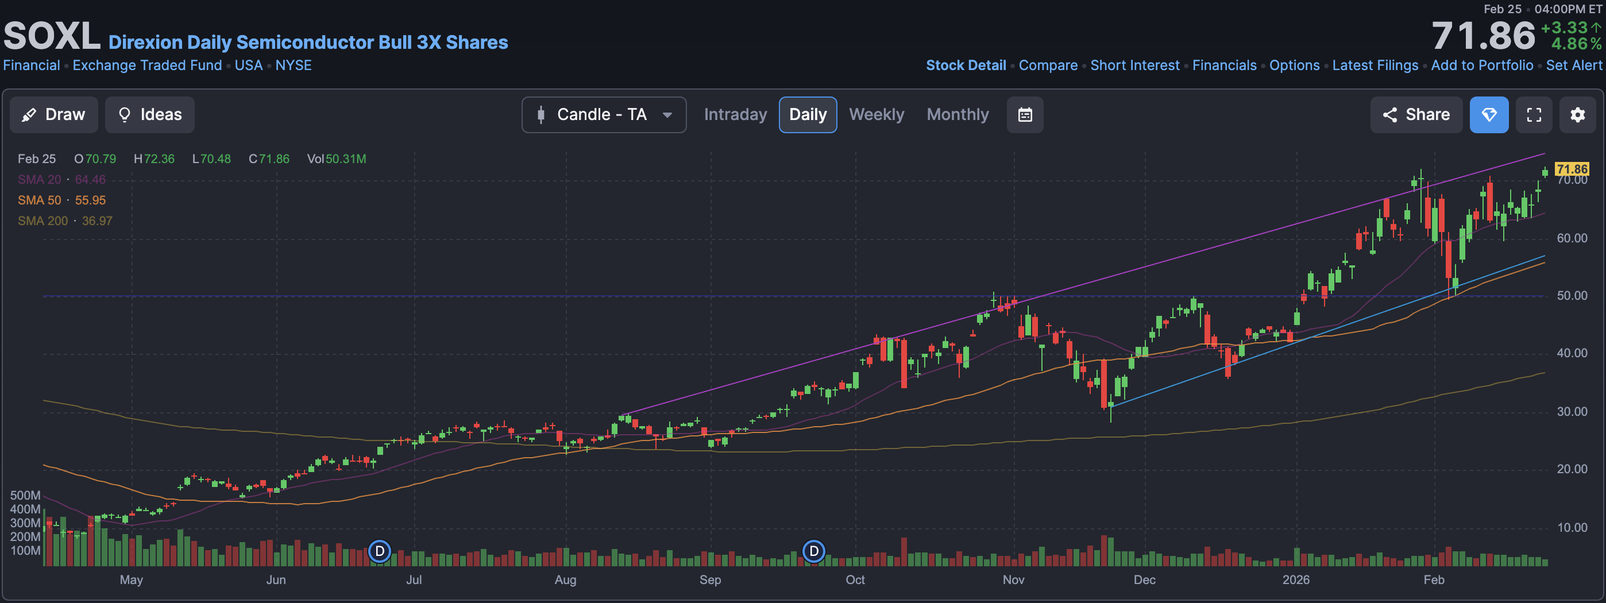1606x603 pixels.
Task: Open the Latest Filings link
Action: click(x=1375, y=65)
